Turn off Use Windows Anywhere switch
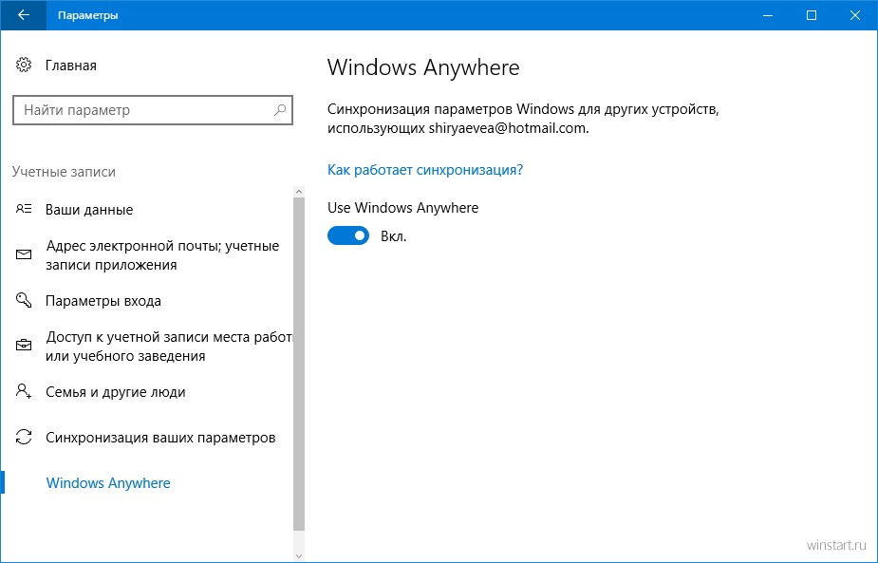 click(x=348, y=235)
